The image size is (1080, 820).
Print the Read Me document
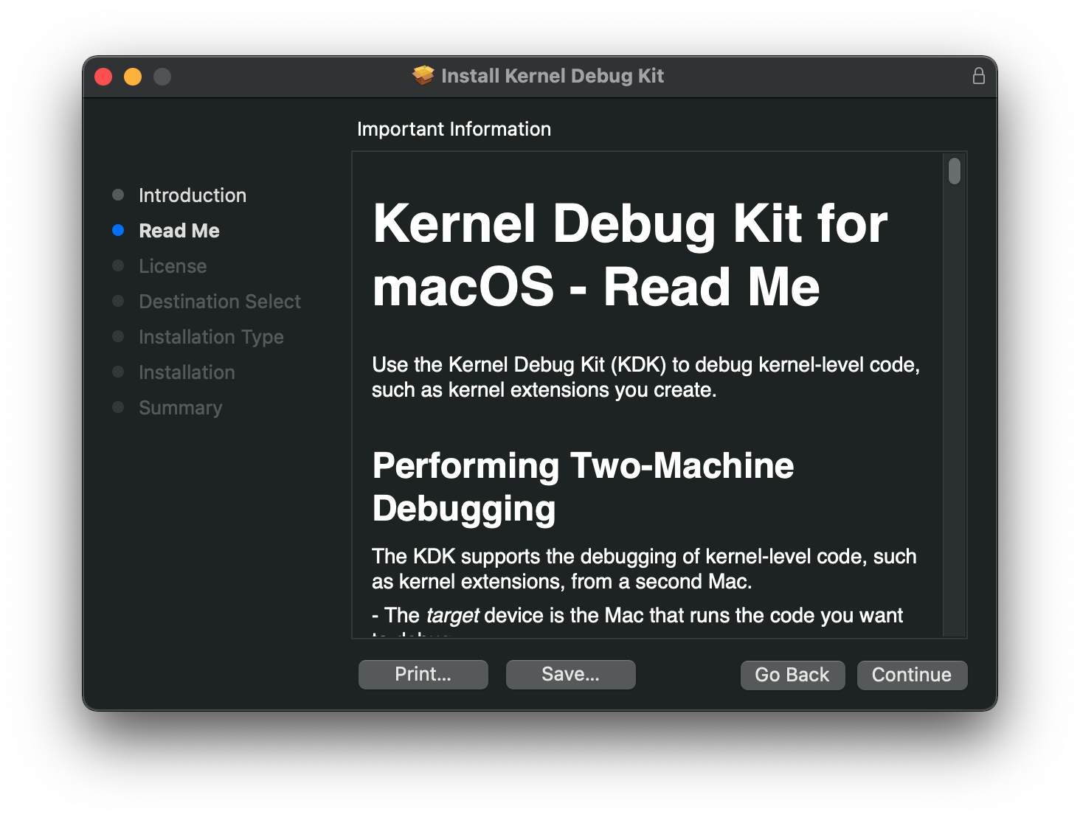(423, 674)
